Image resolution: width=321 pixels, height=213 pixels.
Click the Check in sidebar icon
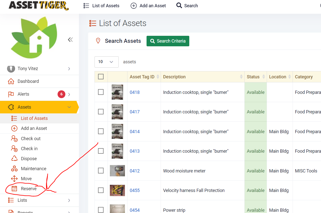[14, 149]
